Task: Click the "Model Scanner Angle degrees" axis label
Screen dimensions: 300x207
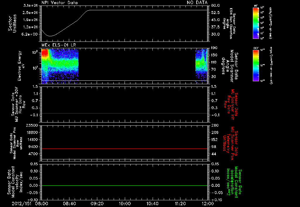Action: tap(230, 66)
